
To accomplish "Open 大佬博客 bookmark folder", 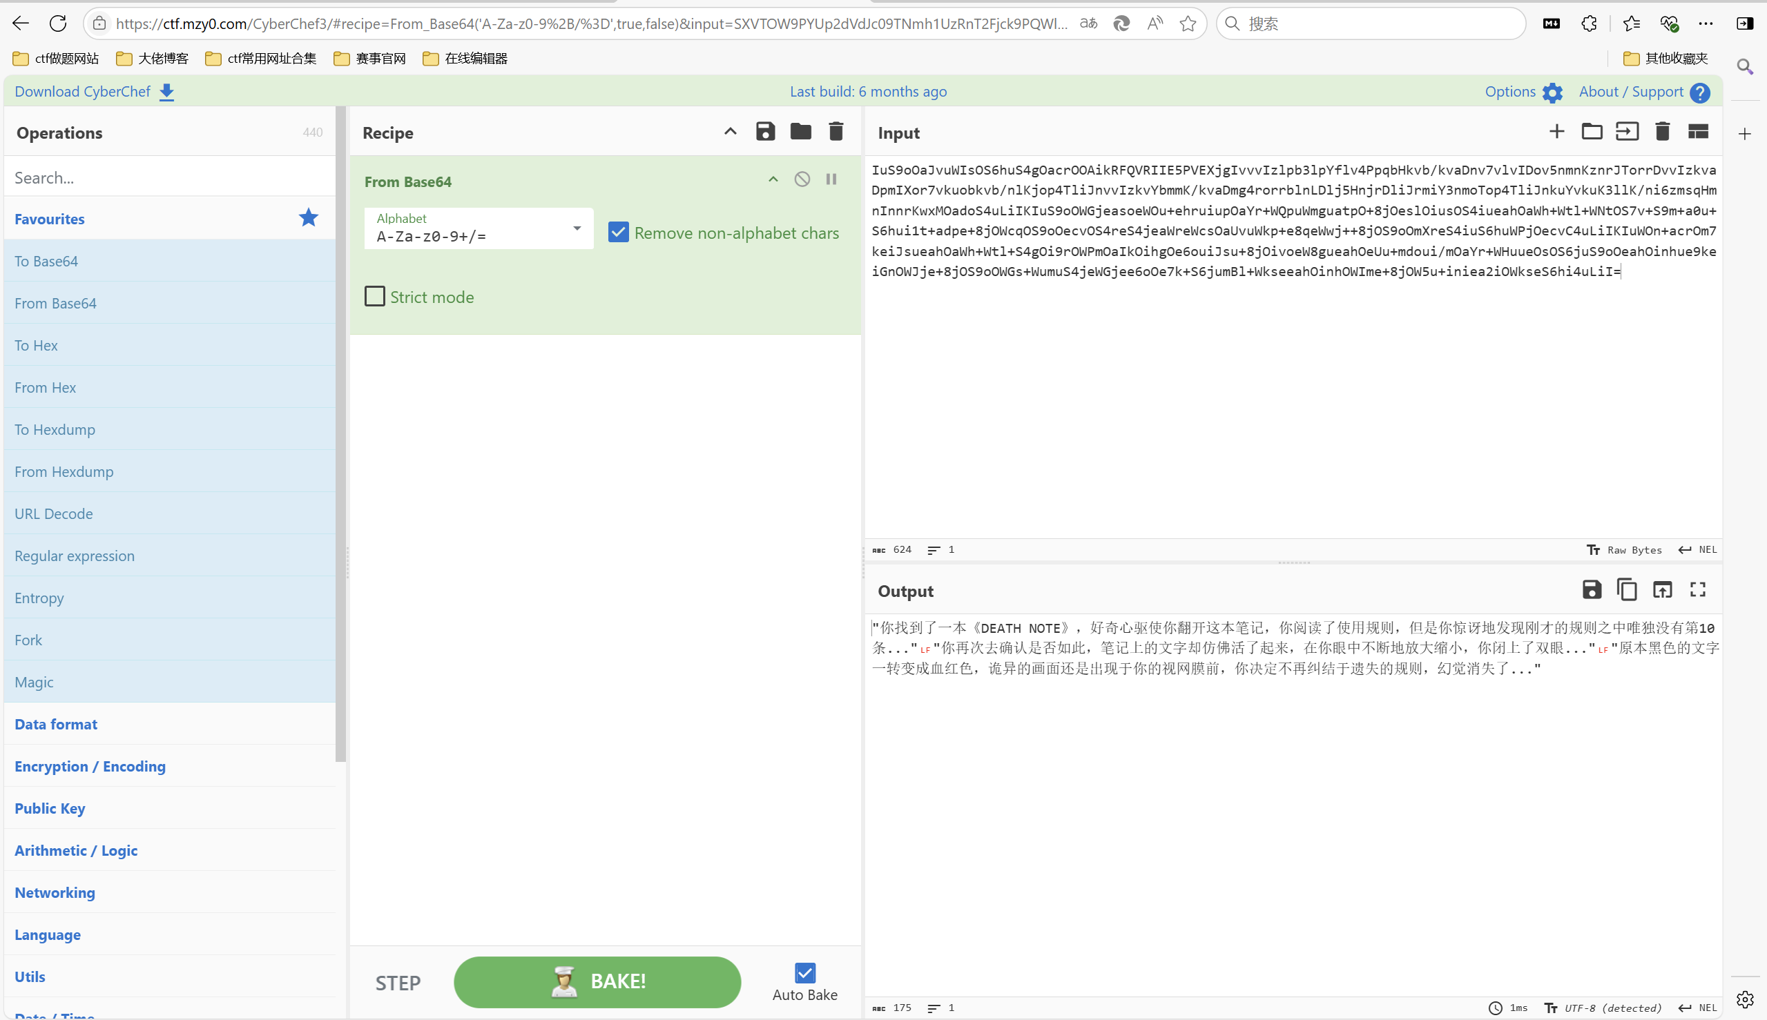I will pyautogui.click(x=153, y=58).
